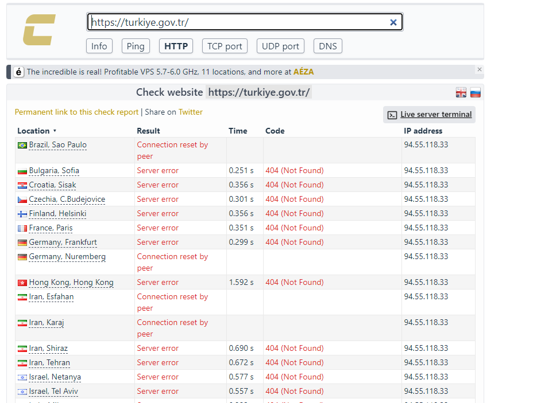
Task: Open the Germany, Frankfurt location
Action: click(x=63, y=242)
